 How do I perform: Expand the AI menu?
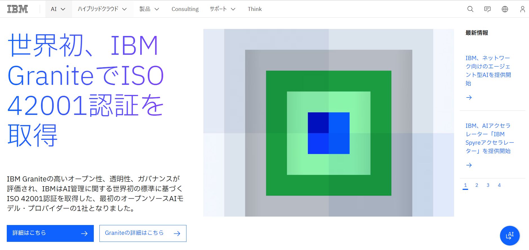[58, 9]
